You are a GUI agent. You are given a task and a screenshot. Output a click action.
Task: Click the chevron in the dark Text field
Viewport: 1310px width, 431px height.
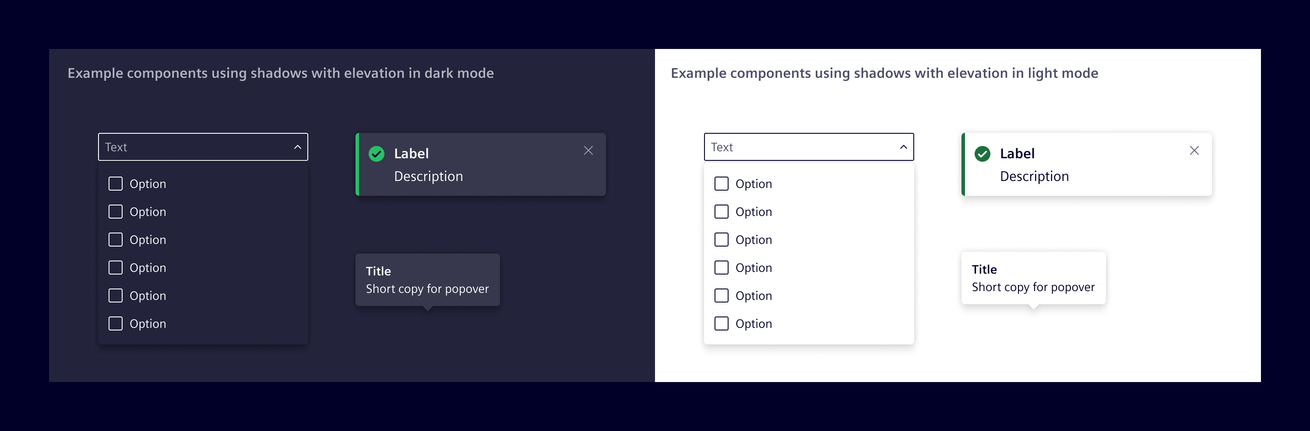tap(296, 147)
